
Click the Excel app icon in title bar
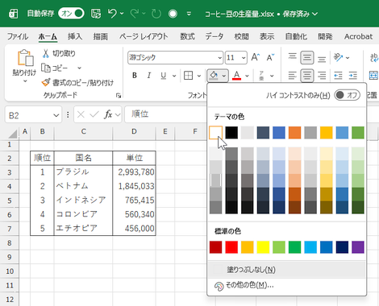point(13,14)
